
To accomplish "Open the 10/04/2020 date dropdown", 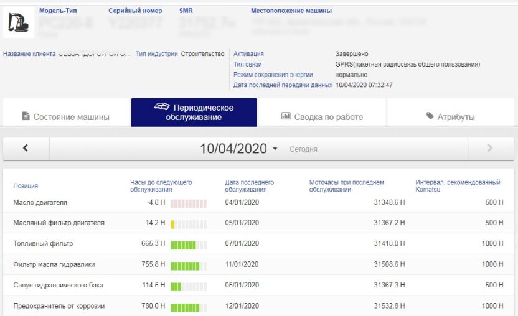I will pyautogui.click(x=239, y=149).
